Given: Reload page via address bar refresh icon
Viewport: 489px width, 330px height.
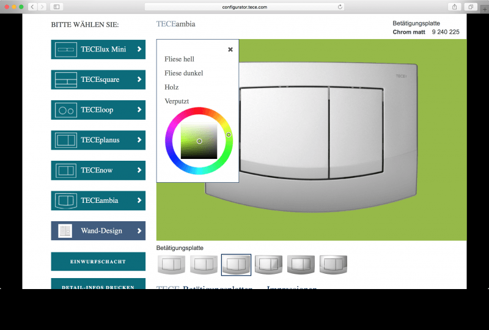Looking at the screenshot, I should 340,7.
